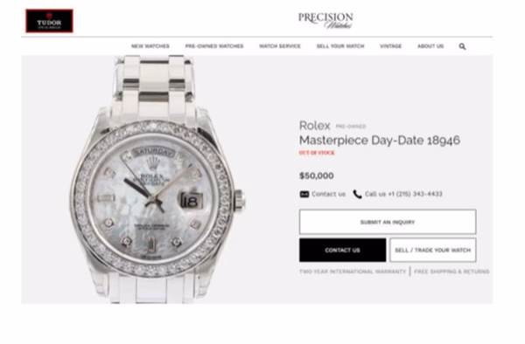This screenshot has width=525, height=344.
Task: Click the Rolex brand name heading
Action: (315, 126)
